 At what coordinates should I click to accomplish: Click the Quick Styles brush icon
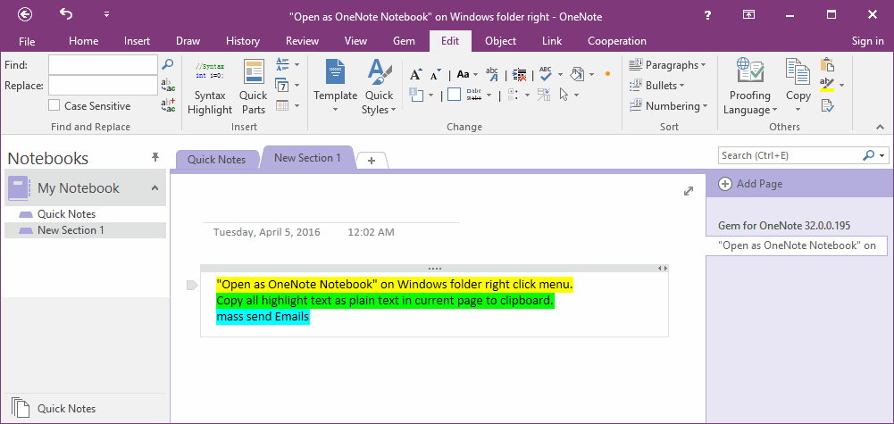click(x=380, y=72)
